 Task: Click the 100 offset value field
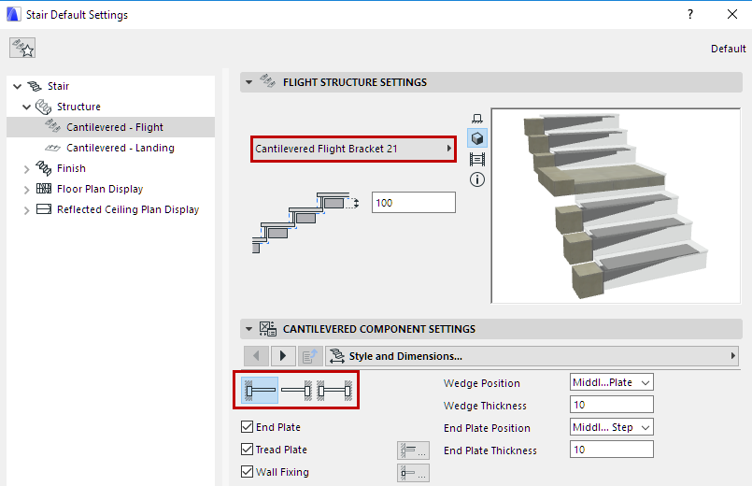[414, 203]
